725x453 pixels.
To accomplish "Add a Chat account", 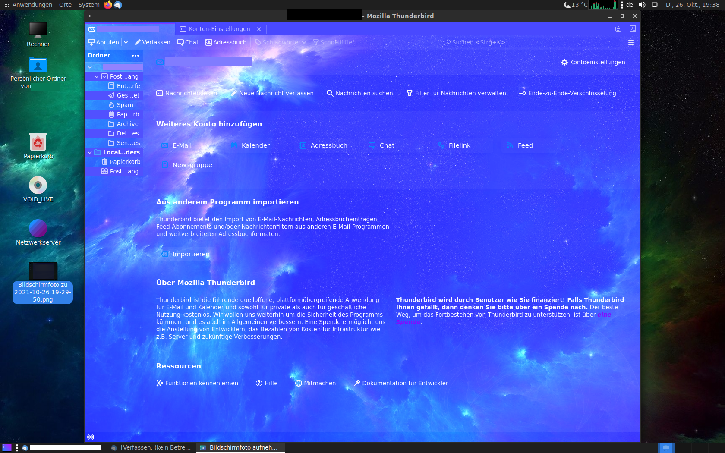I will click(381, 145).
